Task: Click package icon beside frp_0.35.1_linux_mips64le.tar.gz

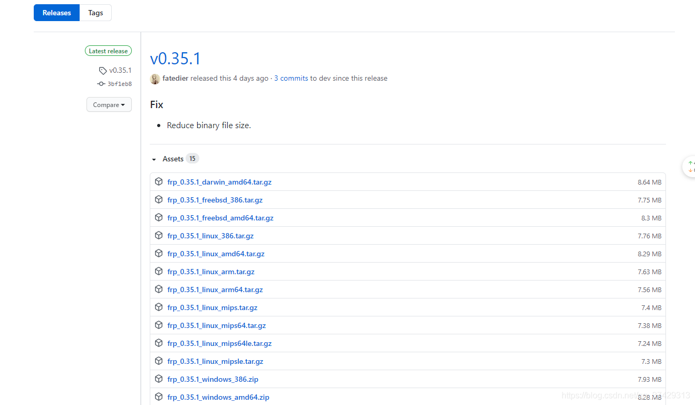Action: [159, 343]
